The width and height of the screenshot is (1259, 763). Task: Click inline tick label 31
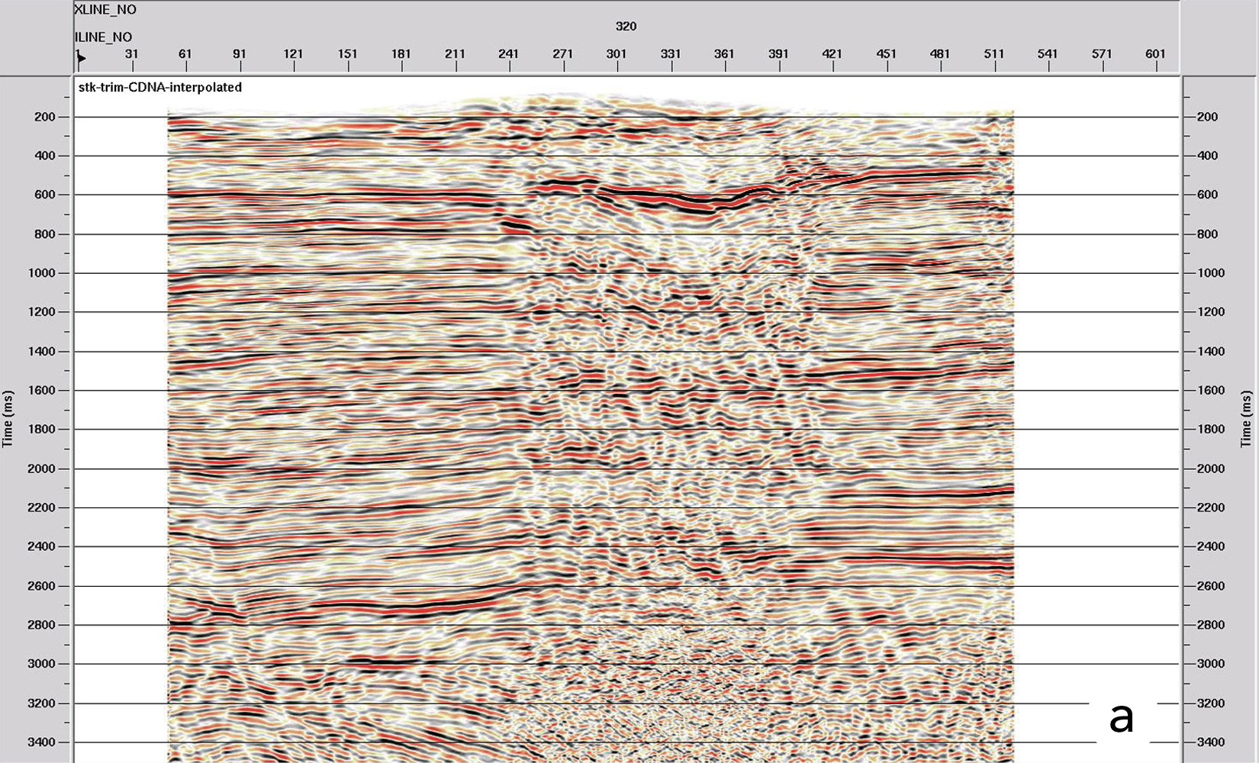[x=132, y=53]
